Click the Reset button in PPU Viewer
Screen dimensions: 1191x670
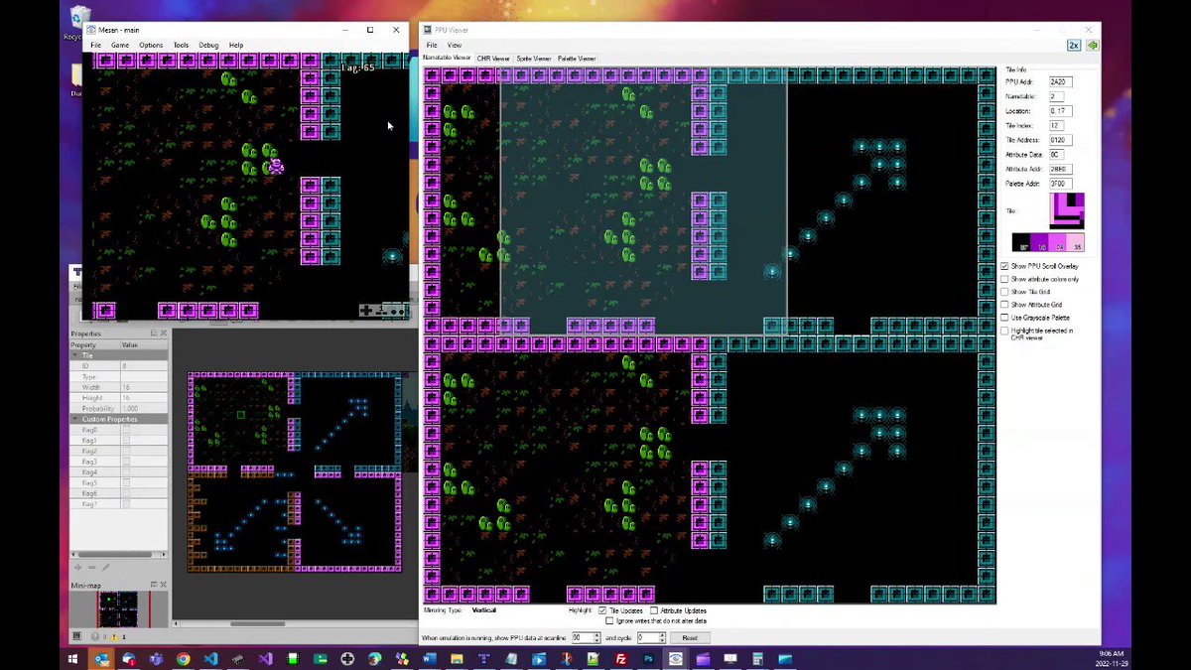click(690, 637)
